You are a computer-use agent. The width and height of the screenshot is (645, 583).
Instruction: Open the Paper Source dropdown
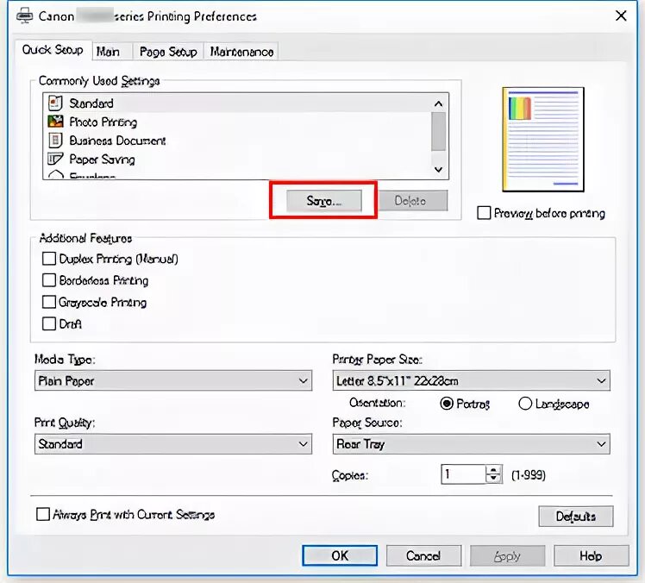coord(472,444)
